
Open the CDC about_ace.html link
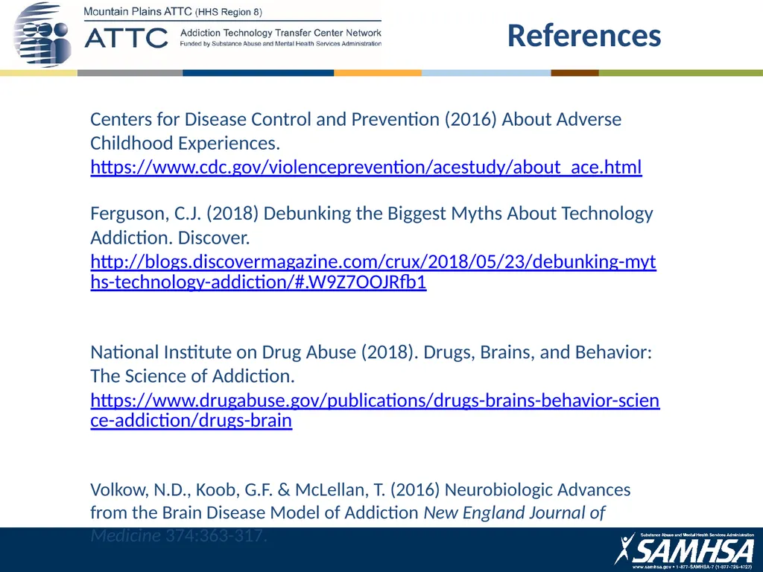(366, 168)
